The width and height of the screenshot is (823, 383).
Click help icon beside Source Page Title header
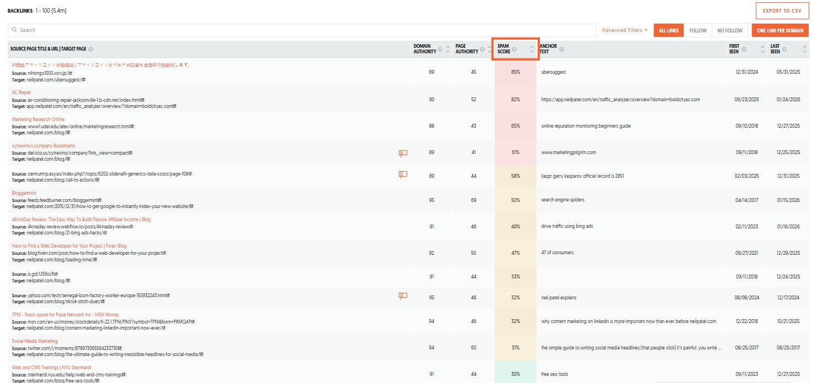(x=90, y=50)
